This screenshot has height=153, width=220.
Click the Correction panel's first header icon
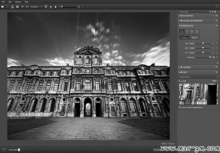[x=210, y=12]
